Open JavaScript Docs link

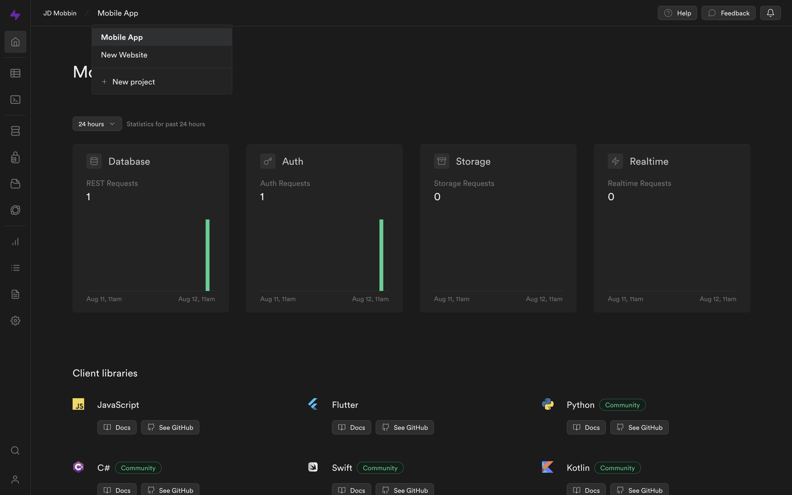tap(117, 428)
